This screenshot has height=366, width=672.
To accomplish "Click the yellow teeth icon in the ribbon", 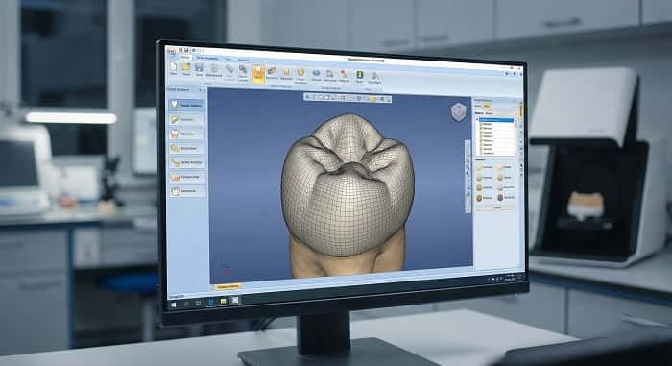I will pyautogui.click(x=286, y=72).
